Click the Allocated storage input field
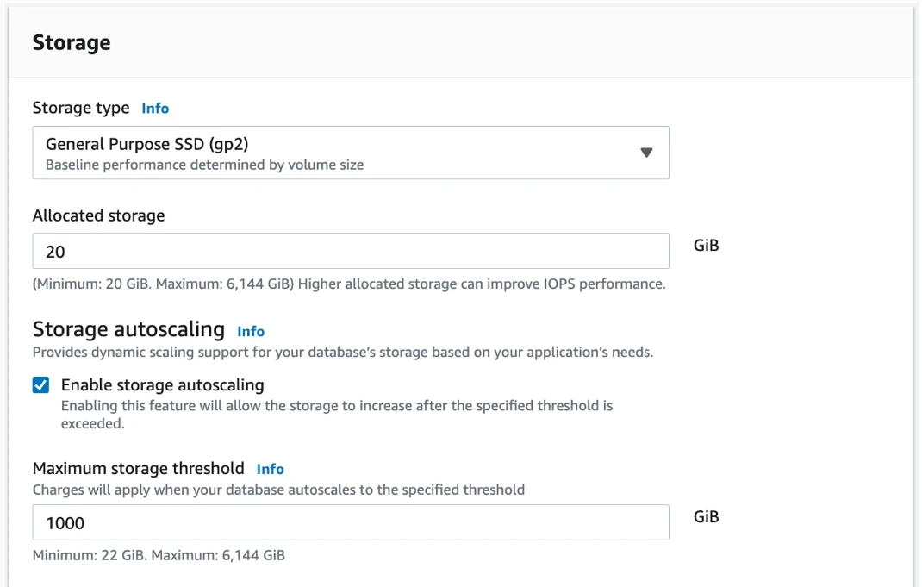This screenshot has height=587, width=922. pos(351,251)
